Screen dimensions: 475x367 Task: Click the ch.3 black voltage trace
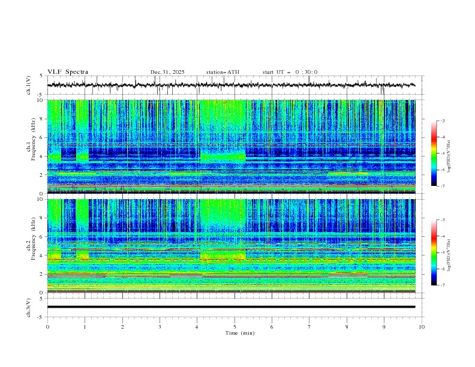[x=231, y=307]
